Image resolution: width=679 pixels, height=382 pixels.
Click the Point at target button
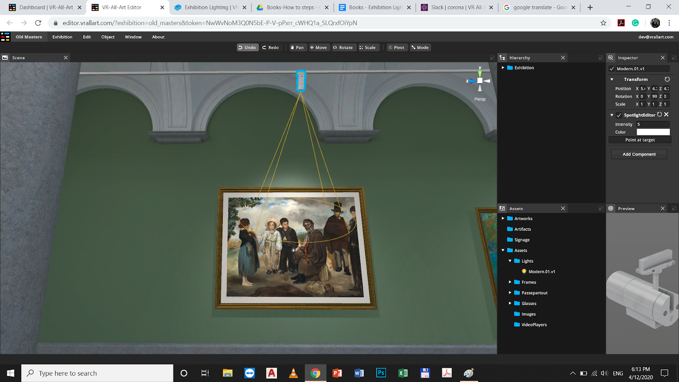coord(640,140)
